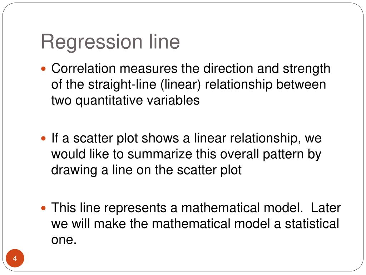This screenshot has width=366, height=275.
Task: Click the word 'statistical' in third bullet
Action: [312, 223]
